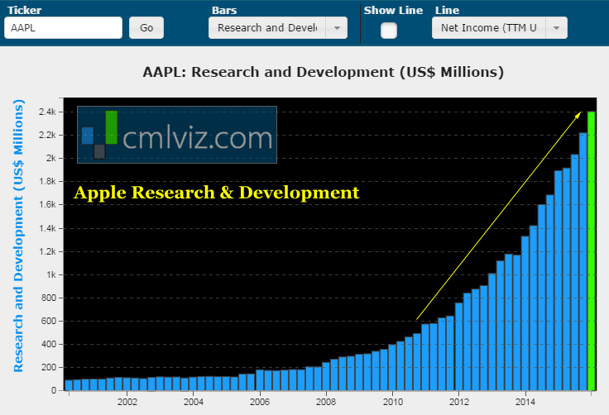Click the y-axis label 600
The image size is (609, 415).
tap(49, 321)
